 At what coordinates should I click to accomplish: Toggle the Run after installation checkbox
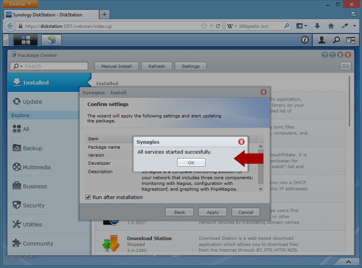[x=88, y=197]
